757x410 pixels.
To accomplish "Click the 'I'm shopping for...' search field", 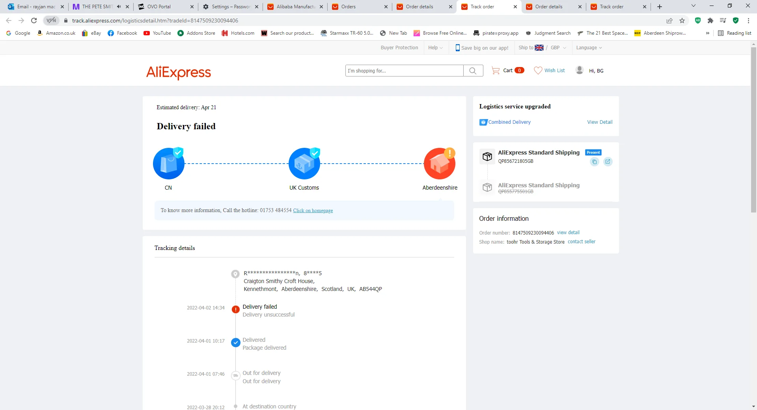I will pos(404,71).
